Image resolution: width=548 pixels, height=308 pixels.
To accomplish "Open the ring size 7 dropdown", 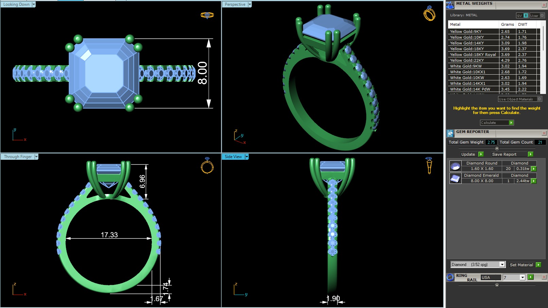I will [523, 277].
